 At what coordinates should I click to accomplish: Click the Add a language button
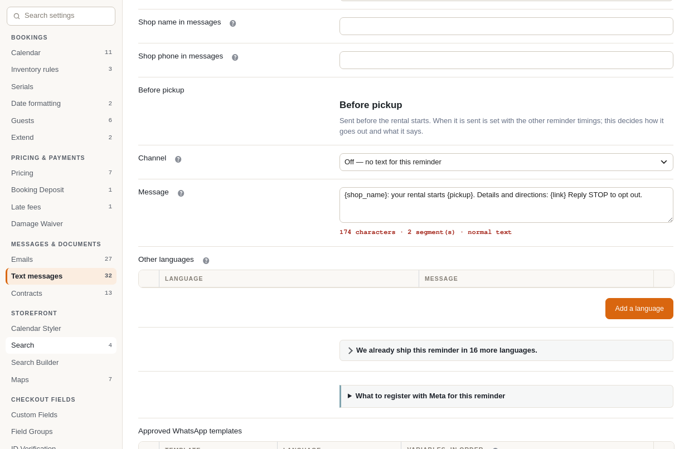[639, 309]
